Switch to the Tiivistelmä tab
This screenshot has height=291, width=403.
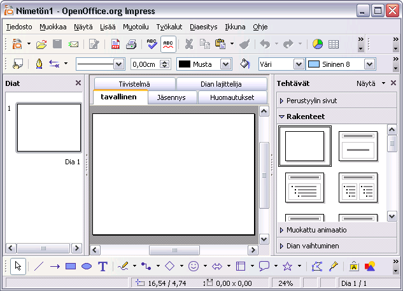[x=134, y=84]
